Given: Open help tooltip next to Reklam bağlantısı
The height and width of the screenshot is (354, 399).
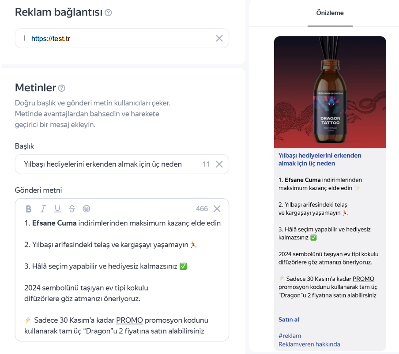Looking at the screenshot, I should click(108, 13).
